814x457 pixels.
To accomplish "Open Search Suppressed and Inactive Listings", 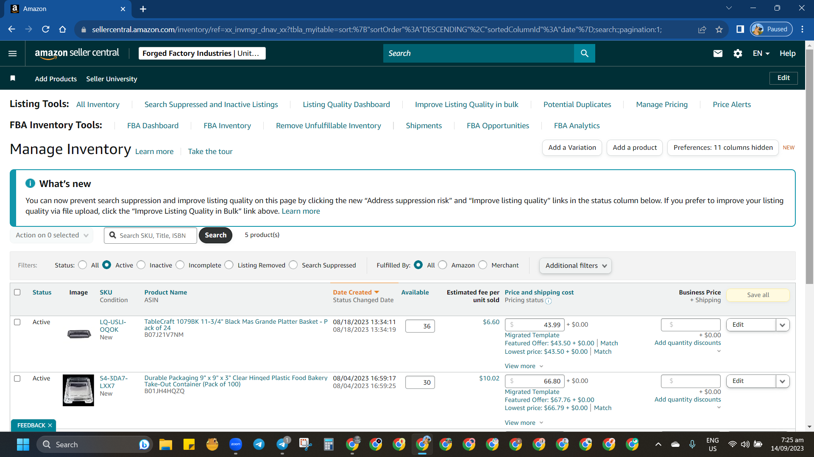I will [211, 105].
